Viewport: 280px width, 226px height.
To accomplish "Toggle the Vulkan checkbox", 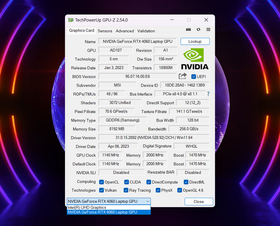I will tap(101, 190).
